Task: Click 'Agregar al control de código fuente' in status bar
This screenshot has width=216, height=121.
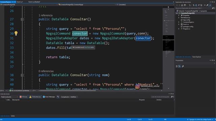Action: coord(200,120)
